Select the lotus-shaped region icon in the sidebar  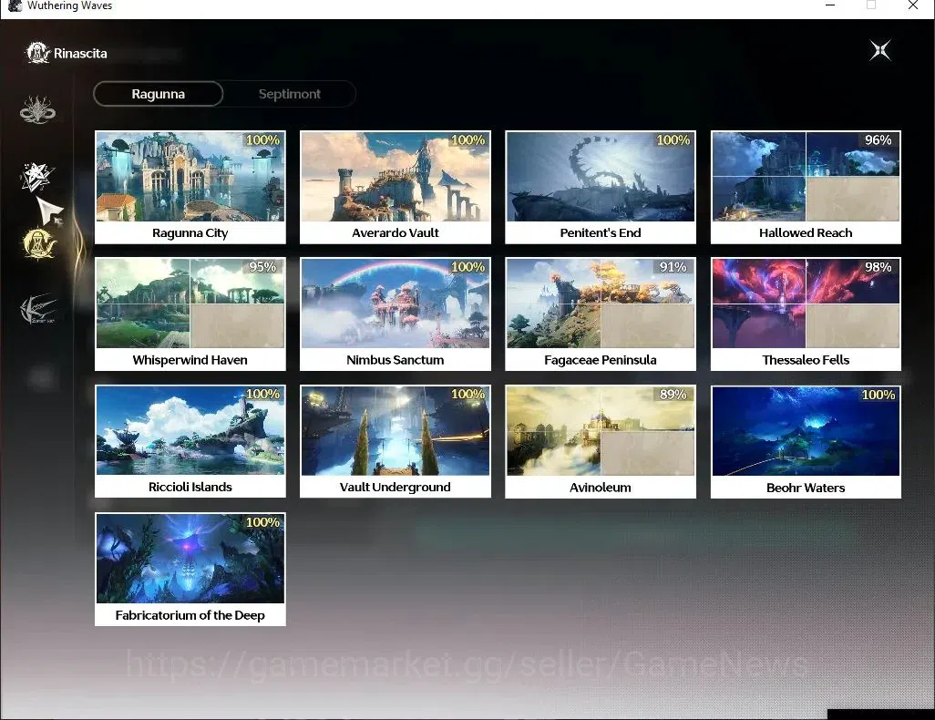tap(37, 109)
